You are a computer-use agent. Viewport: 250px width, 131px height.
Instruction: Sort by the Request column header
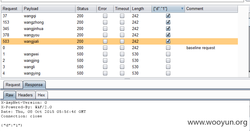(12, 8)
